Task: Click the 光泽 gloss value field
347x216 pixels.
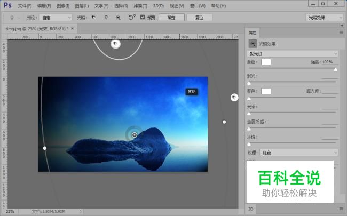Action: point(330,107)
